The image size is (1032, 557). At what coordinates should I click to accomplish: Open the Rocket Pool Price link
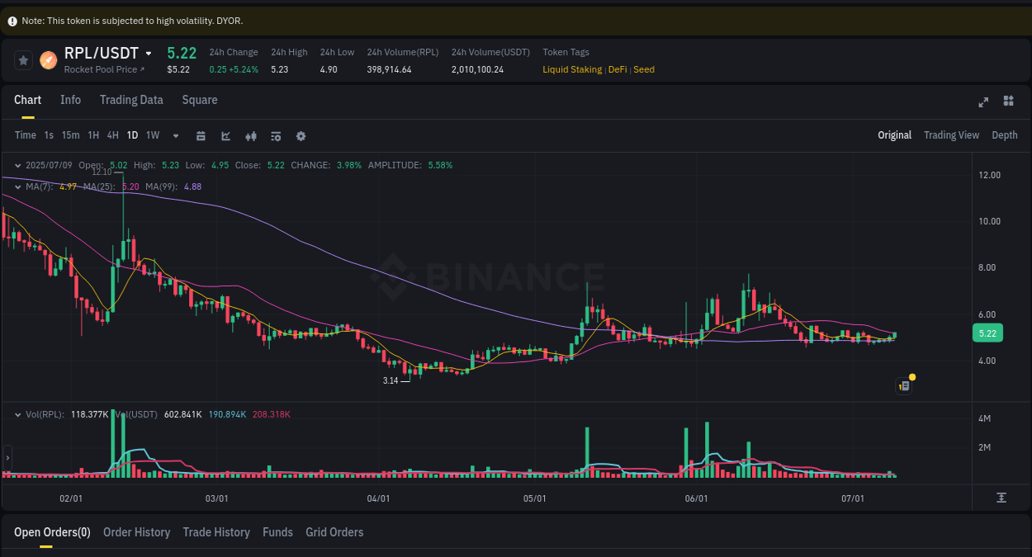point(98,69)
